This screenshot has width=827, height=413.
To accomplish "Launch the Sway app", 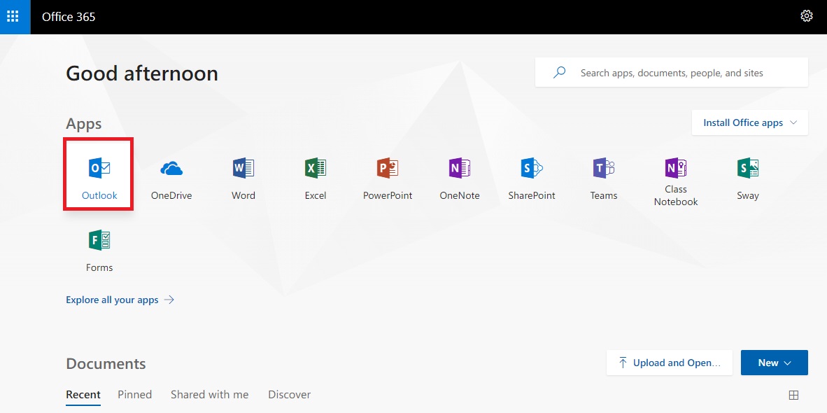I will pyautogui.click(x=748, y=178).
